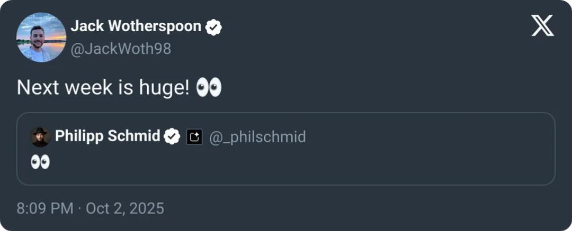
Task: Click the X logo in the corner
Action: pyautogui.click(x=542, y=25)
